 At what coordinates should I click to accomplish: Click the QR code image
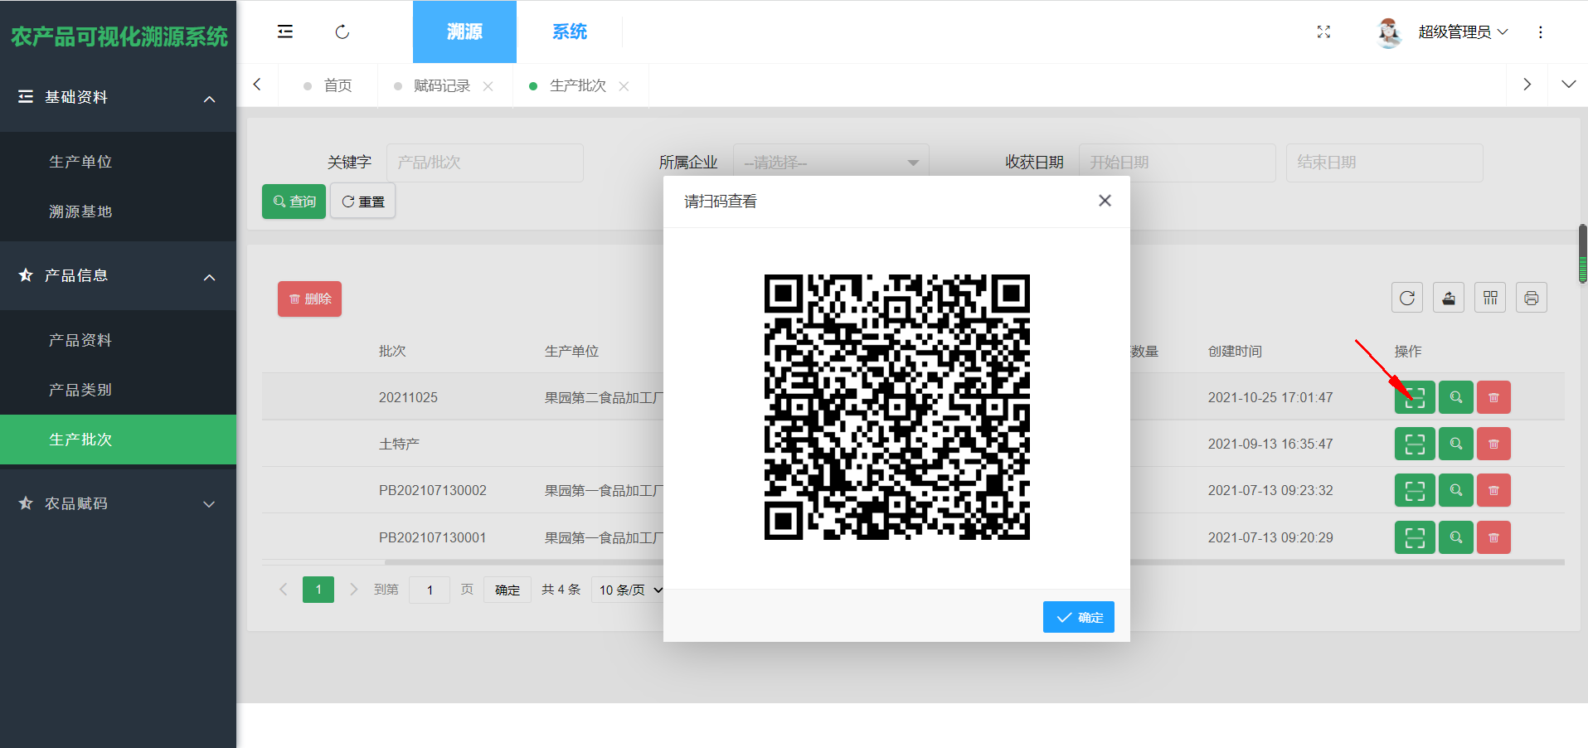point(896,407)
